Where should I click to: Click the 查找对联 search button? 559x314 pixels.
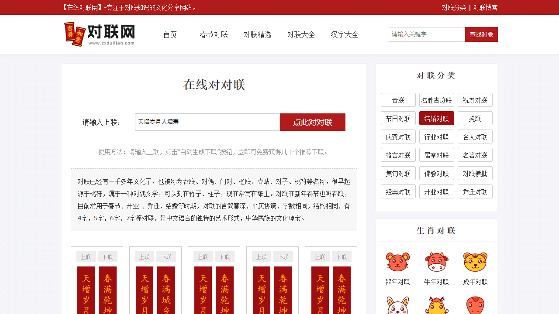[x=481, y=34]
